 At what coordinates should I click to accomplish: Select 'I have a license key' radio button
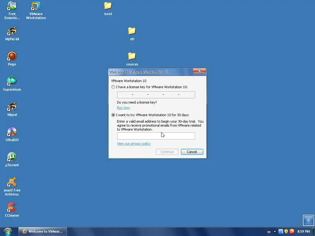point(113,87)
